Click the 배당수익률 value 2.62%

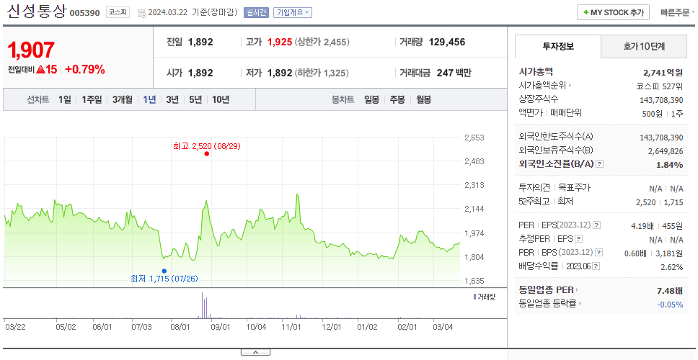(672, 267)
